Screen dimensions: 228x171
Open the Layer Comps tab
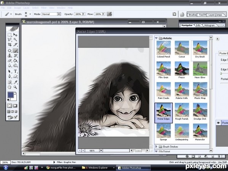pyautogui.click(x=215, y=15)
